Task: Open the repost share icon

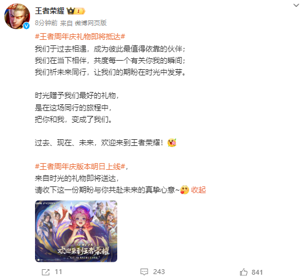Action: (45, 272)
